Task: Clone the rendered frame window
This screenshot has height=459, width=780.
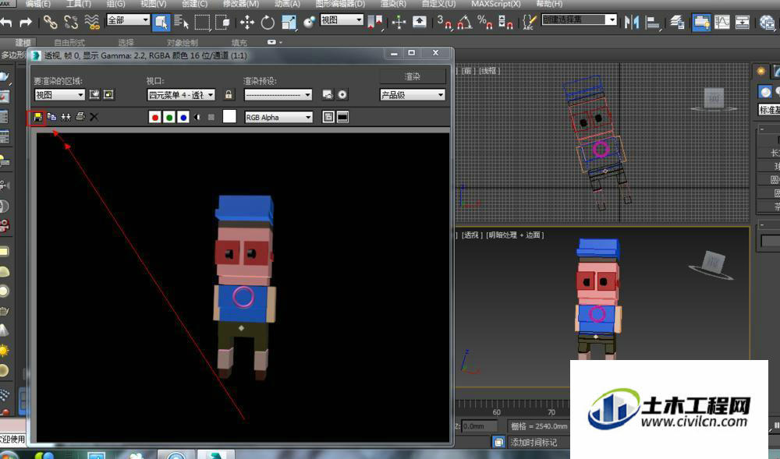Action: [66, 117]
